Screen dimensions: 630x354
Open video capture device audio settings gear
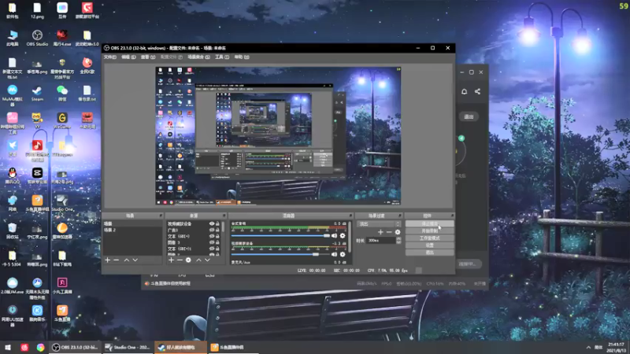343,254
